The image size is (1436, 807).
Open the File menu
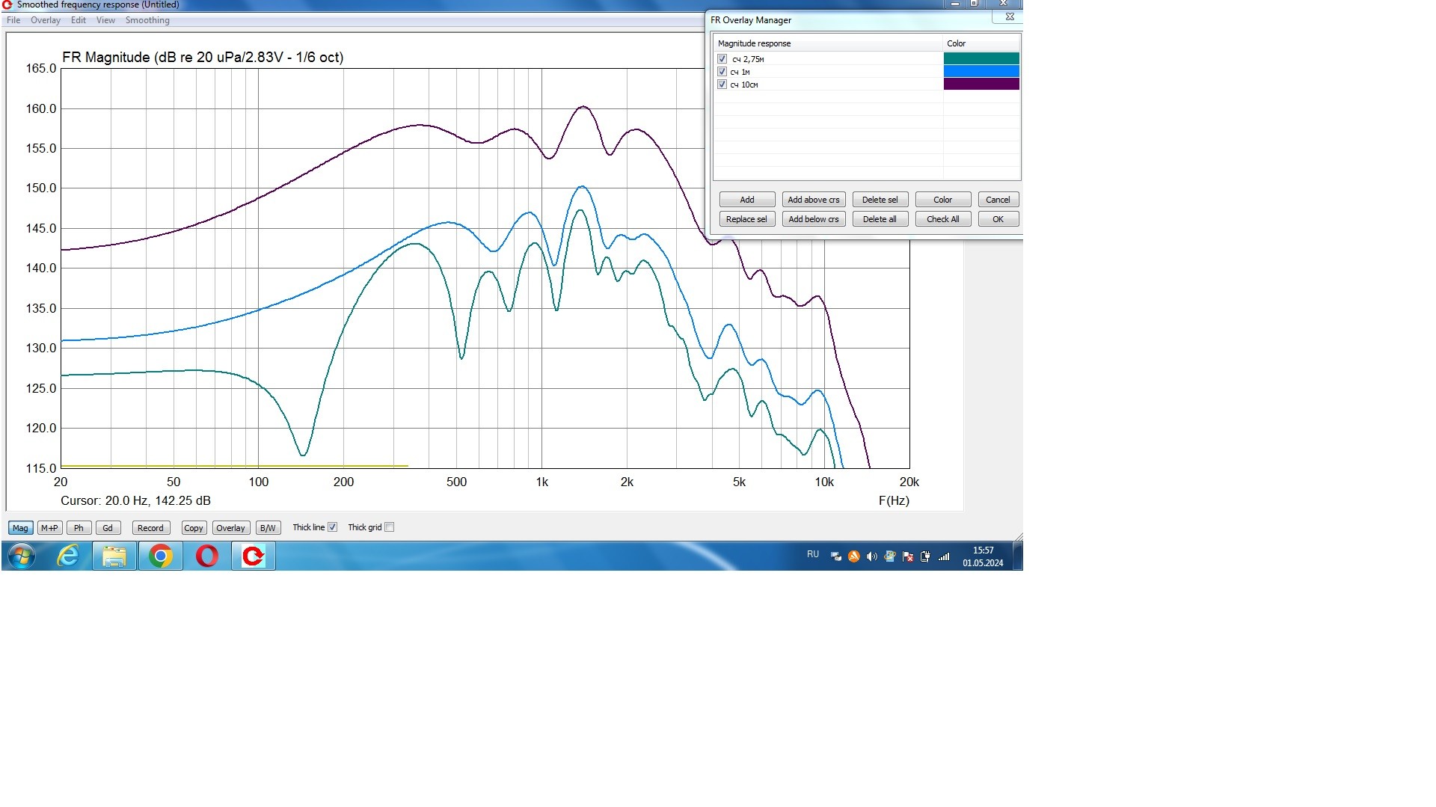13,20
